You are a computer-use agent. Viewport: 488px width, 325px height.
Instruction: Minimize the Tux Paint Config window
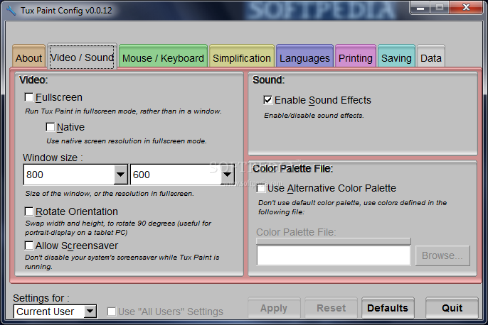(420, 7)
